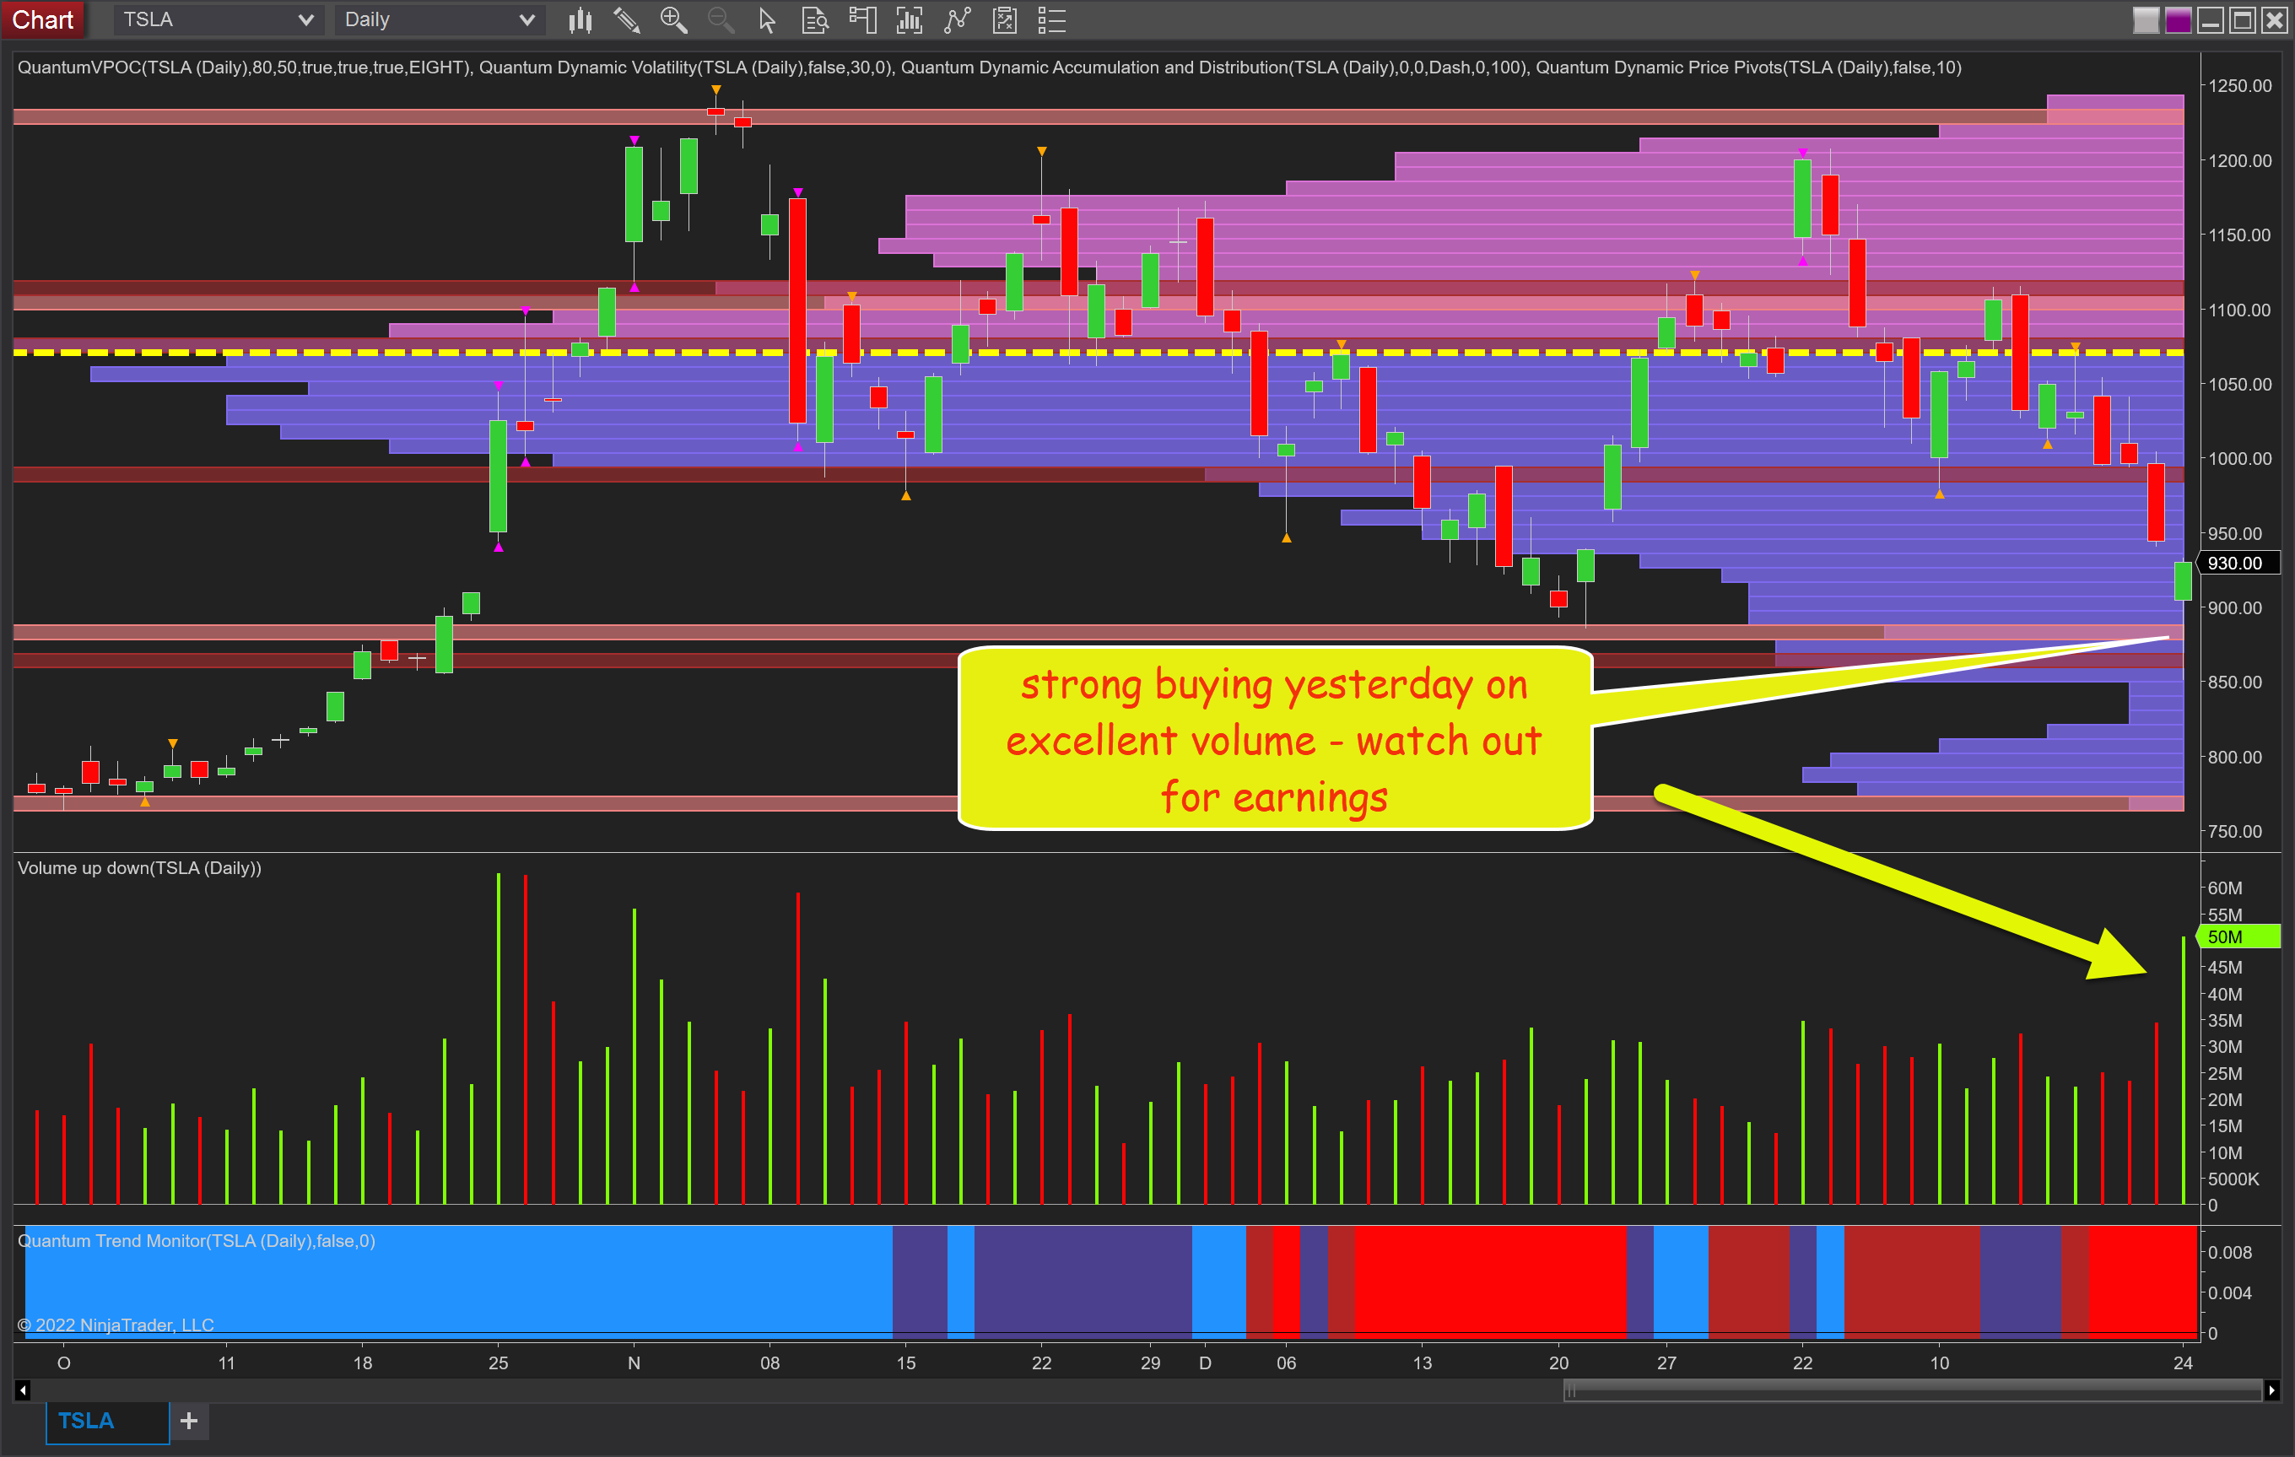
Task: Click the 750.00 price axis label
Action: point(2235,832)
